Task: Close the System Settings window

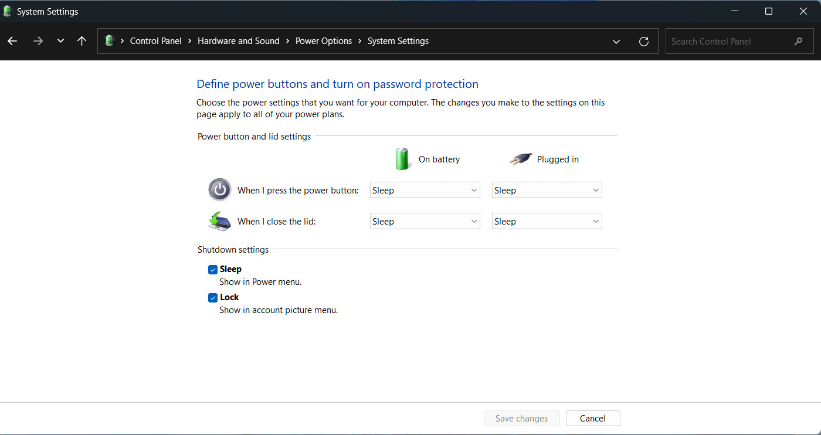Action: (x=803, y=11)
